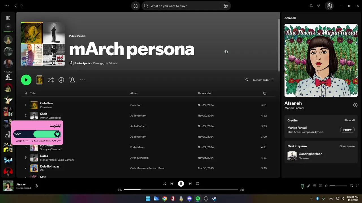Click the donation progress bar in pink widget
Viewport: 362px width, 203px height.
(37, 134)
